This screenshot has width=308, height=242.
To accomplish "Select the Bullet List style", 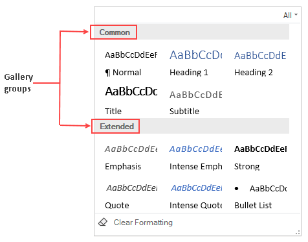I will (x=261, y=197).
